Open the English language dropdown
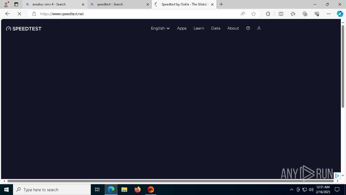Screen dimensions: 346x195 click(160, 28)
